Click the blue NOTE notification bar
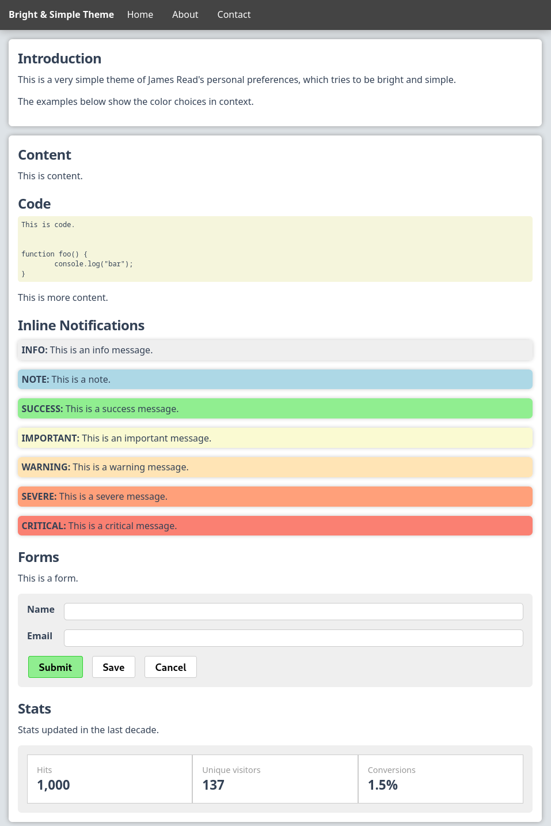Image resolution: width=551 pixels, height=826 pixels. tap(275, 379)
